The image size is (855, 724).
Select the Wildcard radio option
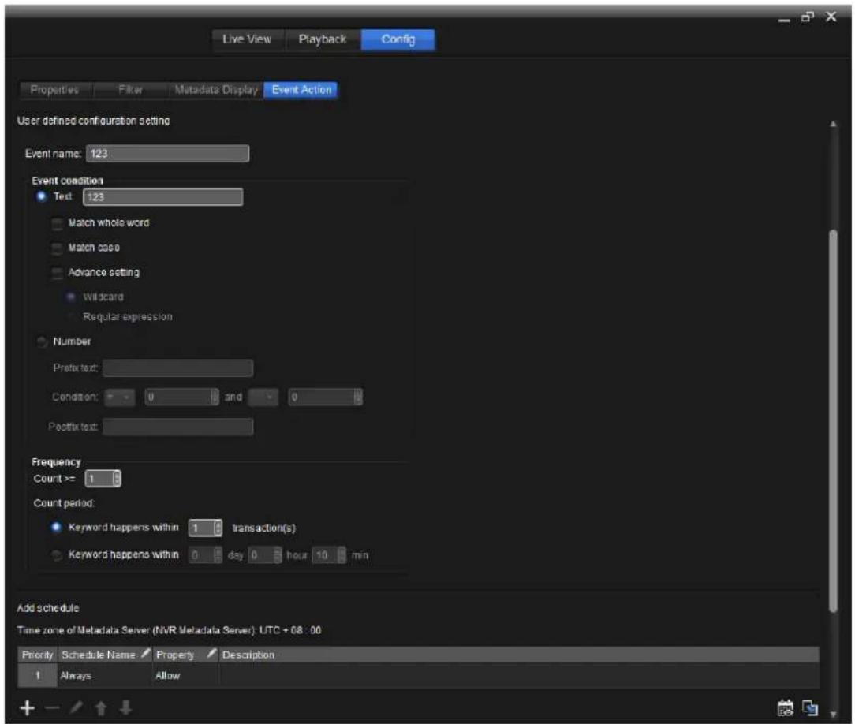(70, 297)
